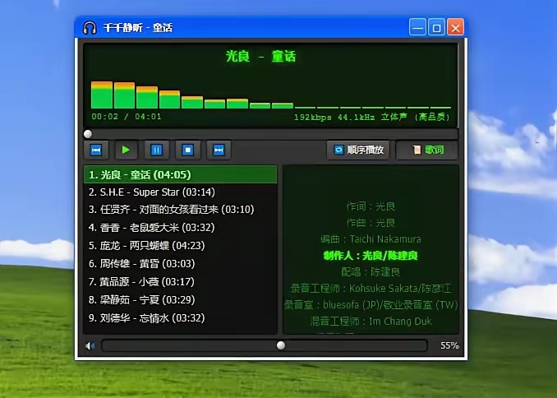Select track 5 庞龙 - 两只蝴蝶
The width and height of the screenshot is (557, 398).
pyautogui.click(x=180, y=246)
